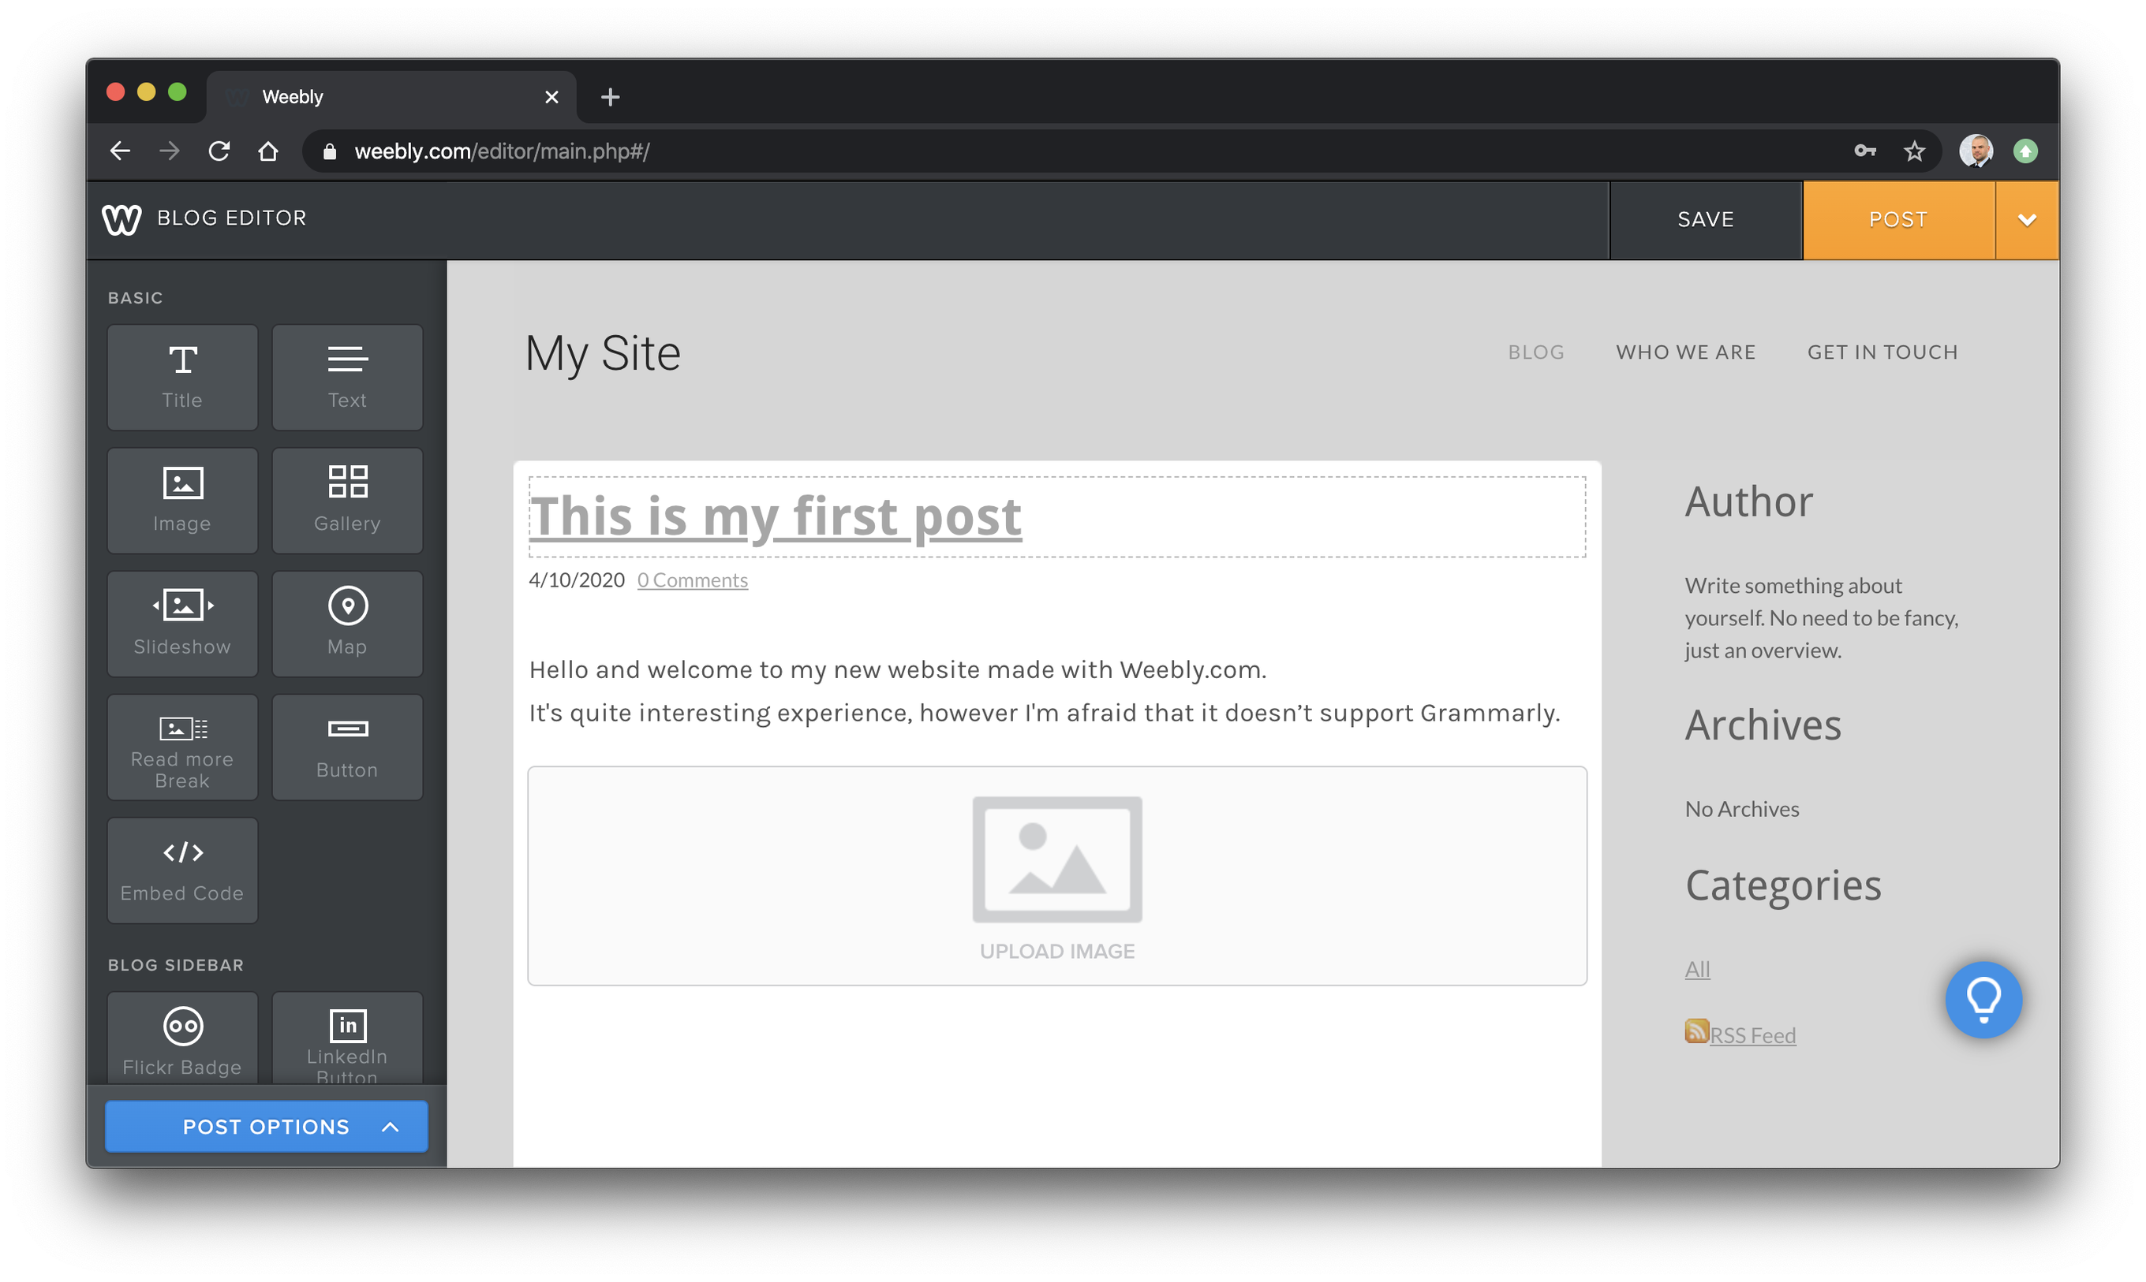
Task: Edit the 'Write something about yourself' text
Action: (x=1821, y=617)
